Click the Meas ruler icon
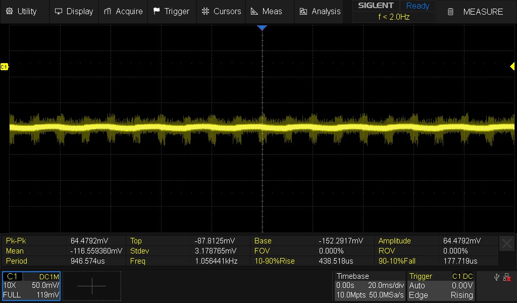 [254, 12]
